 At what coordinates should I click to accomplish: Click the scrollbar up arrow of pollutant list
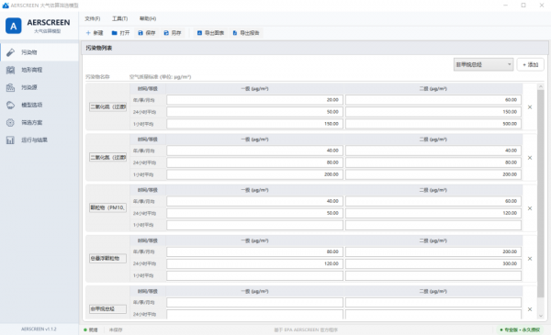click(x=541, y=86)
